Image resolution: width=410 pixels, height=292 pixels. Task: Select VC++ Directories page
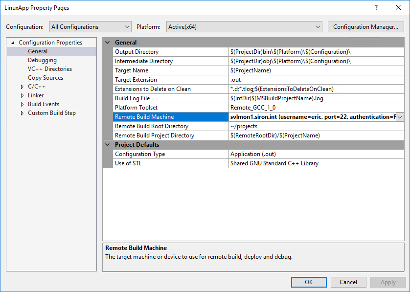pos(49,69)
